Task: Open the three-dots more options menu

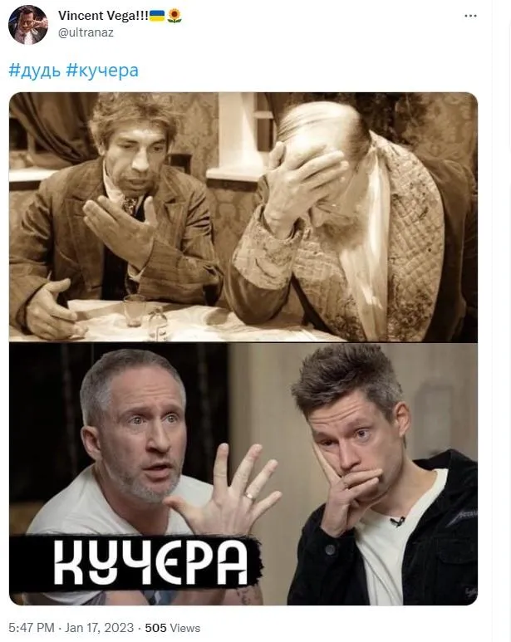Action: pos(470,16)
